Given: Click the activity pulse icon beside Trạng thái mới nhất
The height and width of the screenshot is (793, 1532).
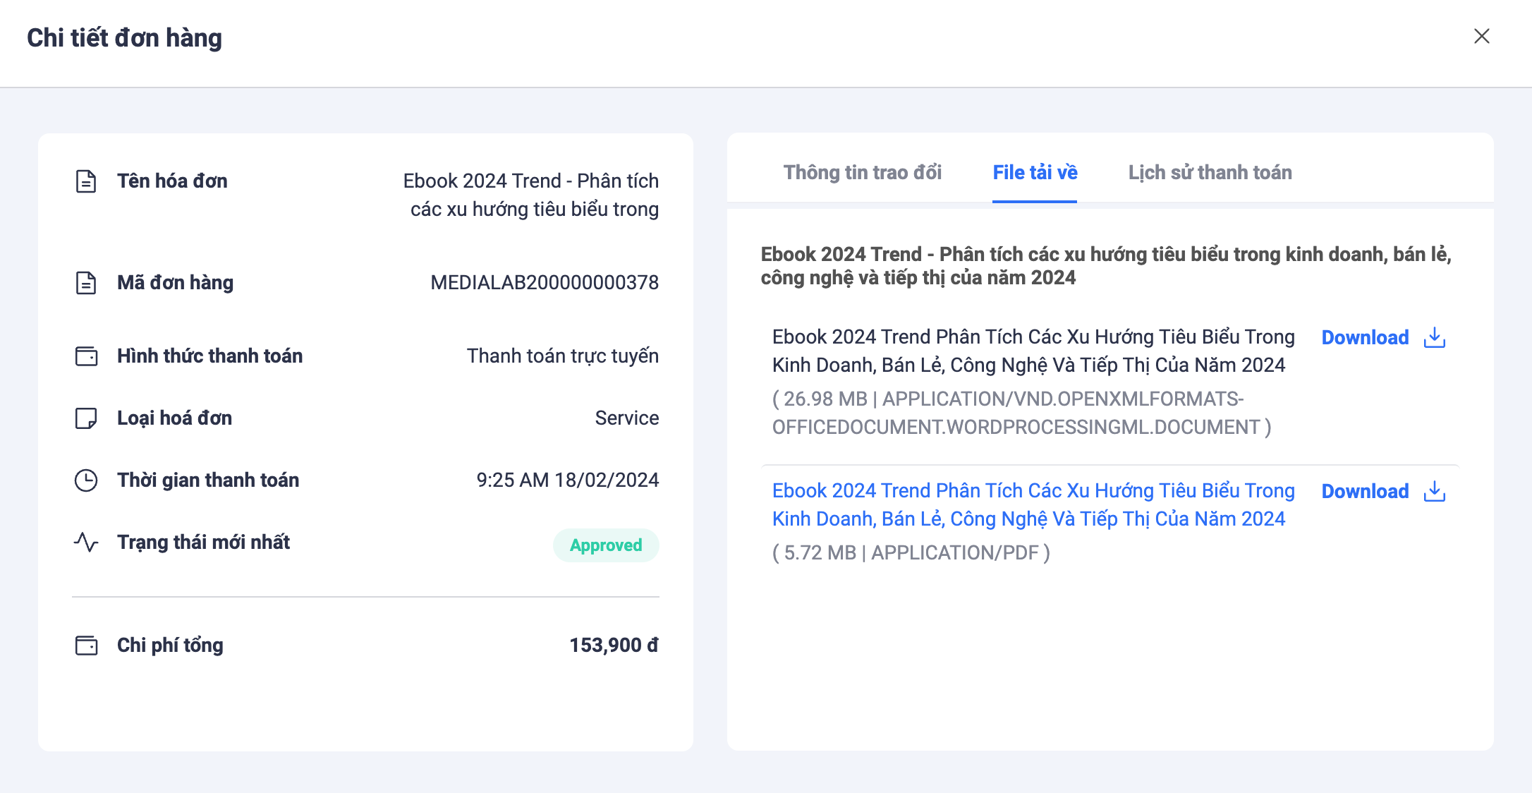Looking at the screenshot, I should coord(86,543).
